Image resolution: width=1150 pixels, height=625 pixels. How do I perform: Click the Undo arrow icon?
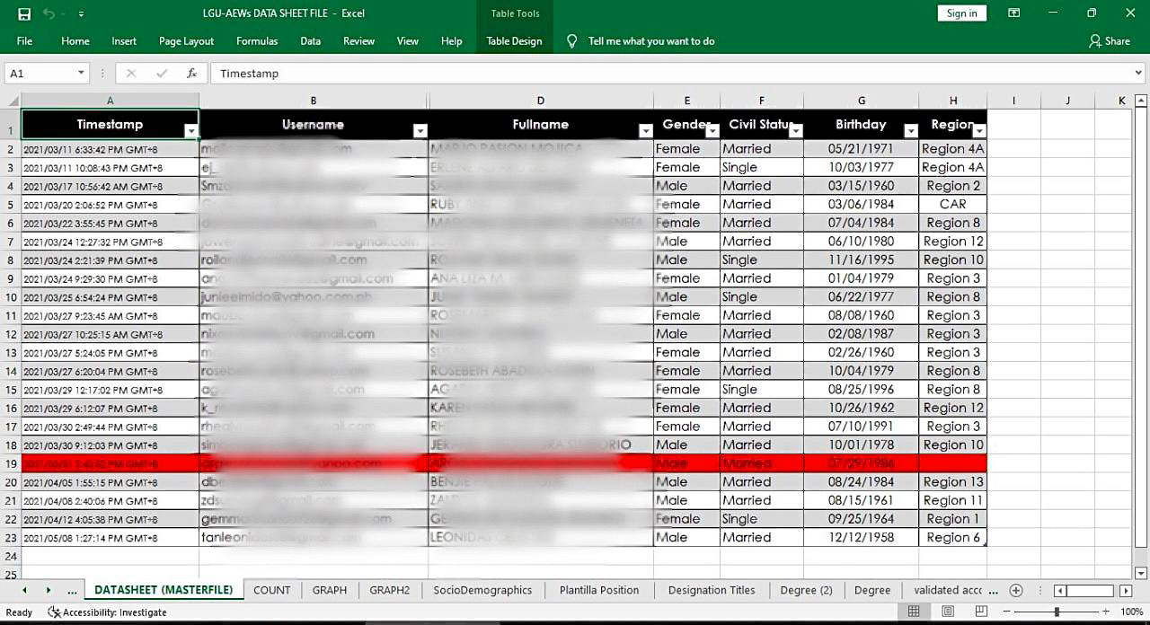[x=49, y=13]
